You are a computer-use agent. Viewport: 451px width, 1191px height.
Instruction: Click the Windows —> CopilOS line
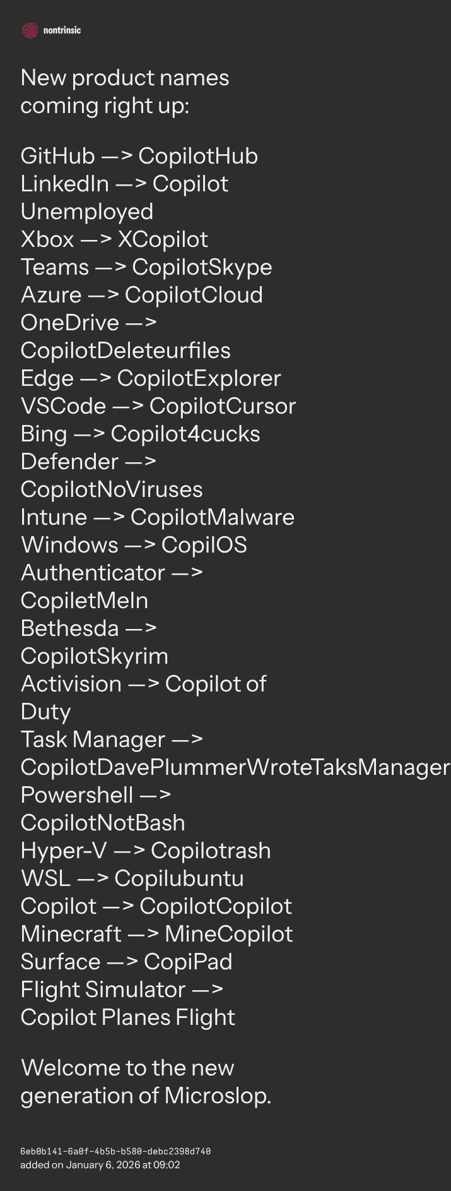(x=133, y=545)
